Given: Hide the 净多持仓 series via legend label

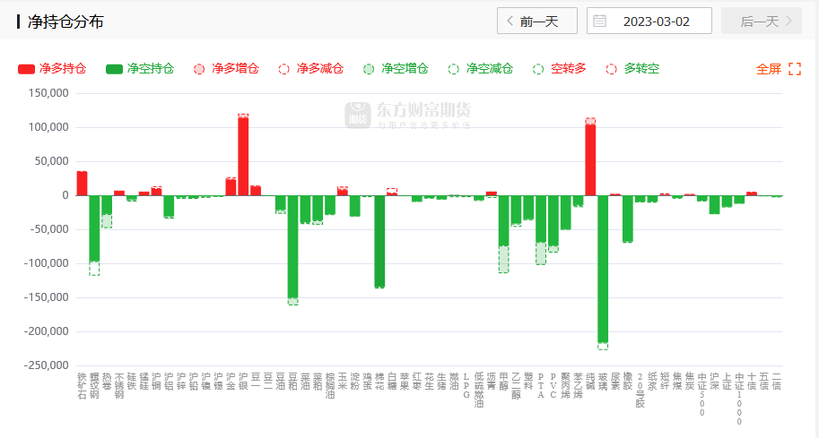Looking at the screenshot, I should point(62,69).
